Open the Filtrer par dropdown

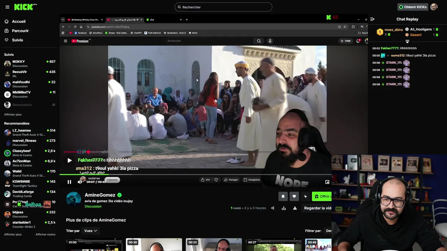point(328,231)
